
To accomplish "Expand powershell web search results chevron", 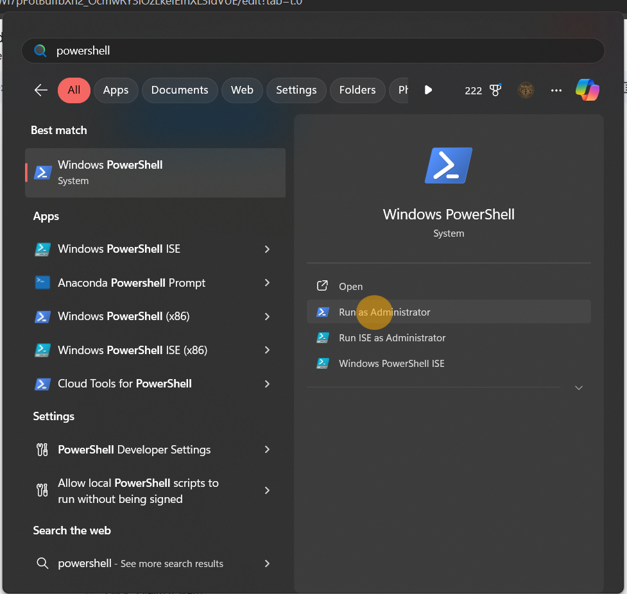I will point(267,564).
